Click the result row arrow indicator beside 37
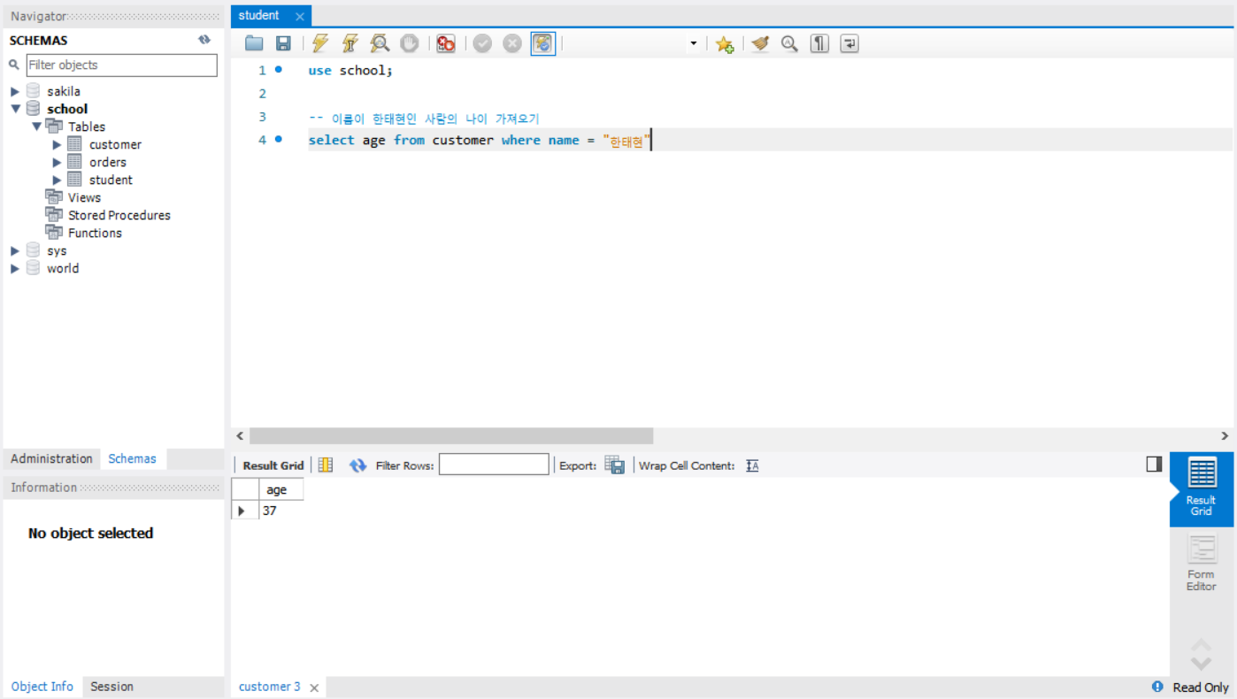The height and width of the screenshot is (699, 1237). tap(242, 511)
